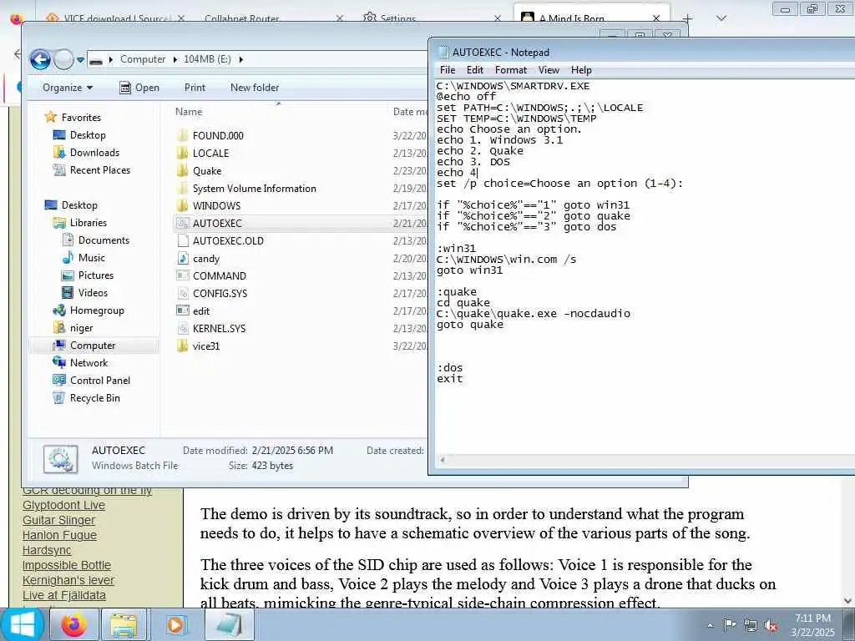Open the recent locations dropdown arrow
Screen dimensions: 855x641
tap(81, 60)
